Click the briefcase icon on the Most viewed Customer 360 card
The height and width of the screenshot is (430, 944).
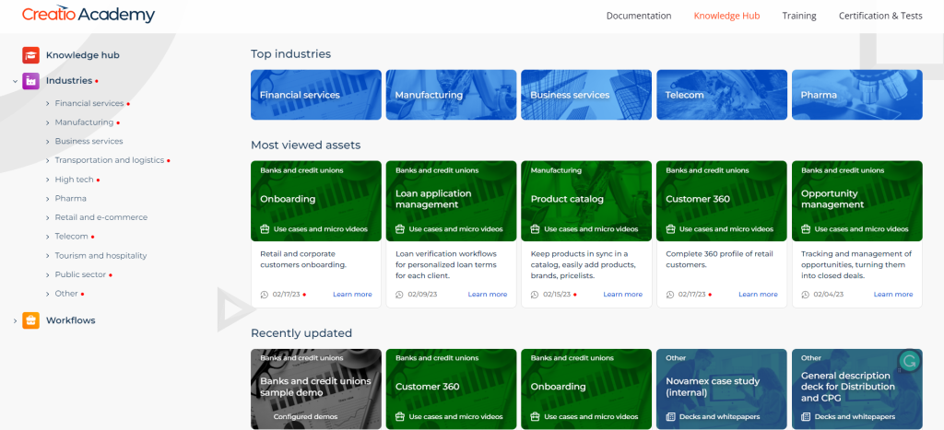point(670,229)
